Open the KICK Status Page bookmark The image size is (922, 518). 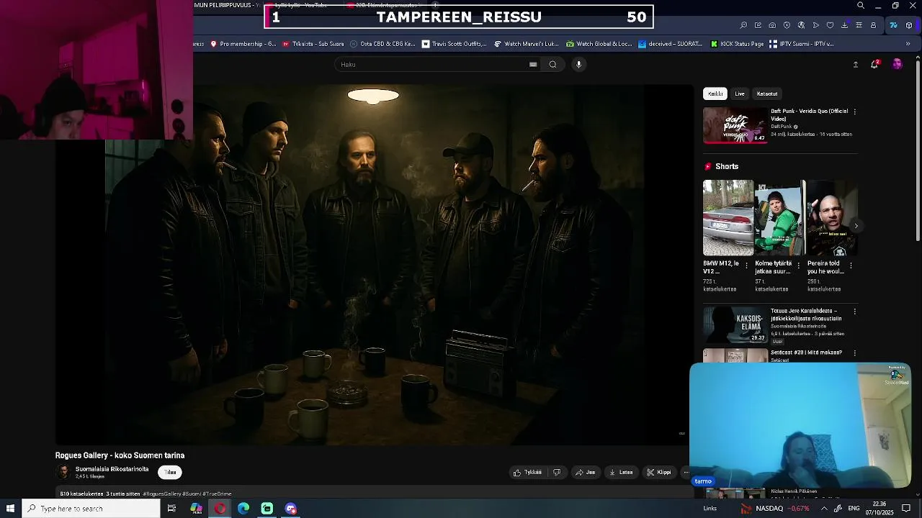pyautogui.click(x=737, y=44)
